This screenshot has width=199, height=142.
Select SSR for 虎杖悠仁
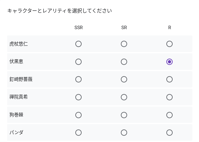tap(78, 44)
